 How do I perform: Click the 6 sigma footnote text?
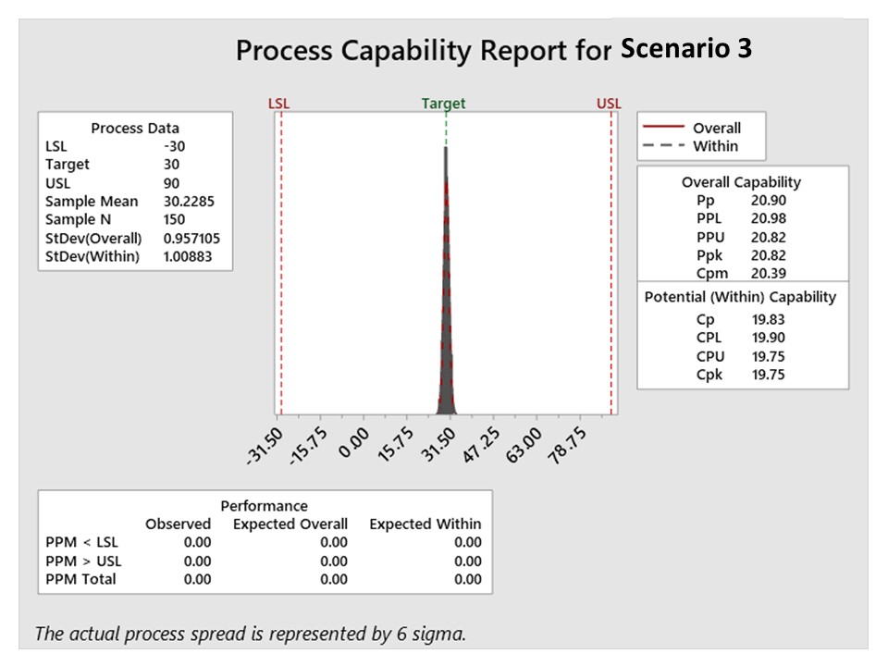(x=251, y=634)
